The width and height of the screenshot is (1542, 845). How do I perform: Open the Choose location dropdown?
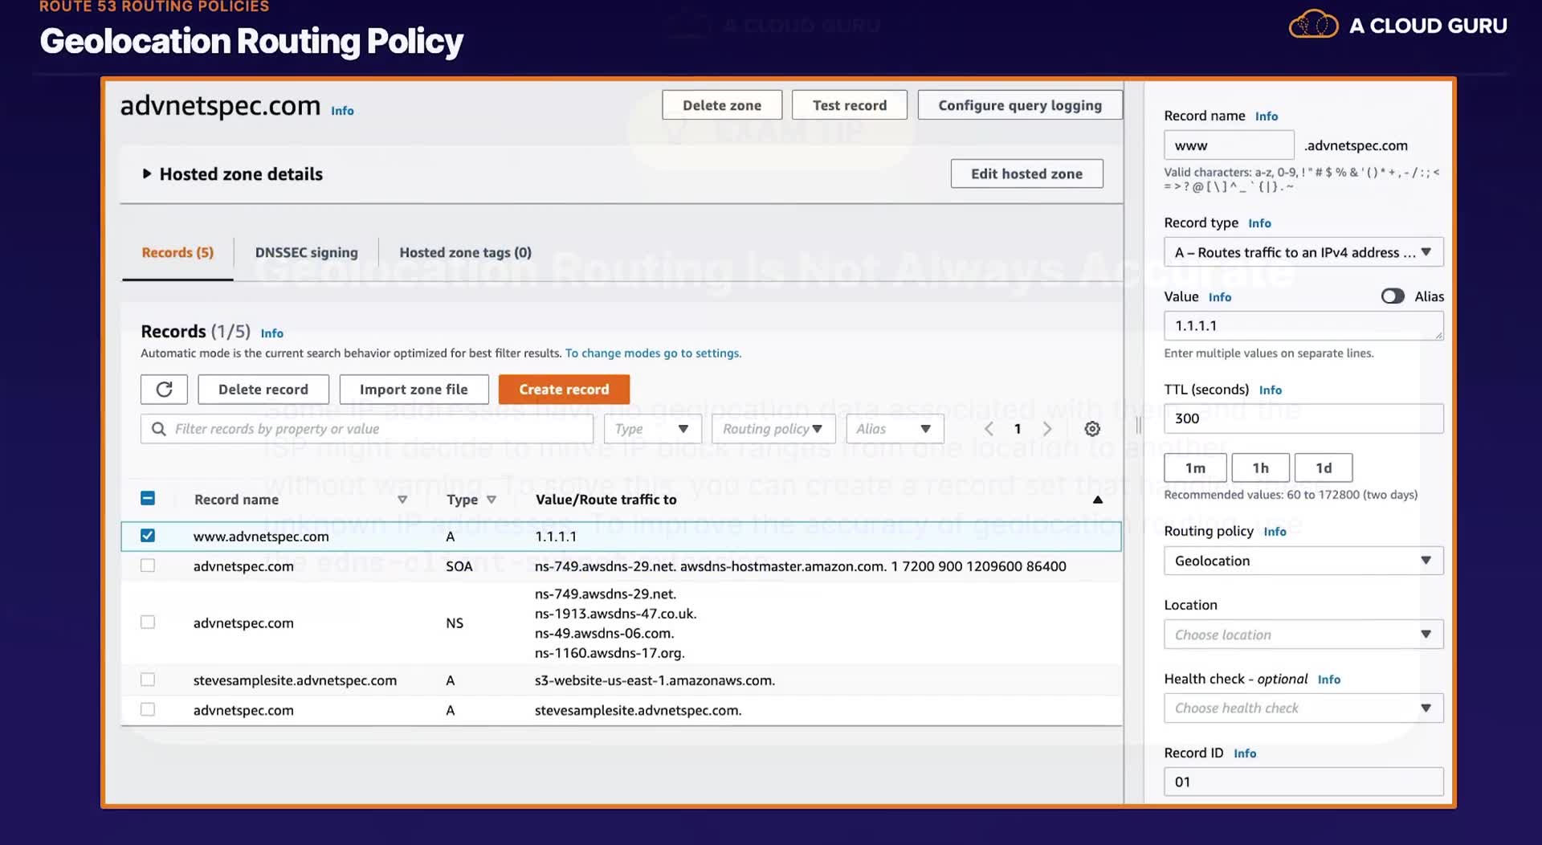tap(1303, 635)
